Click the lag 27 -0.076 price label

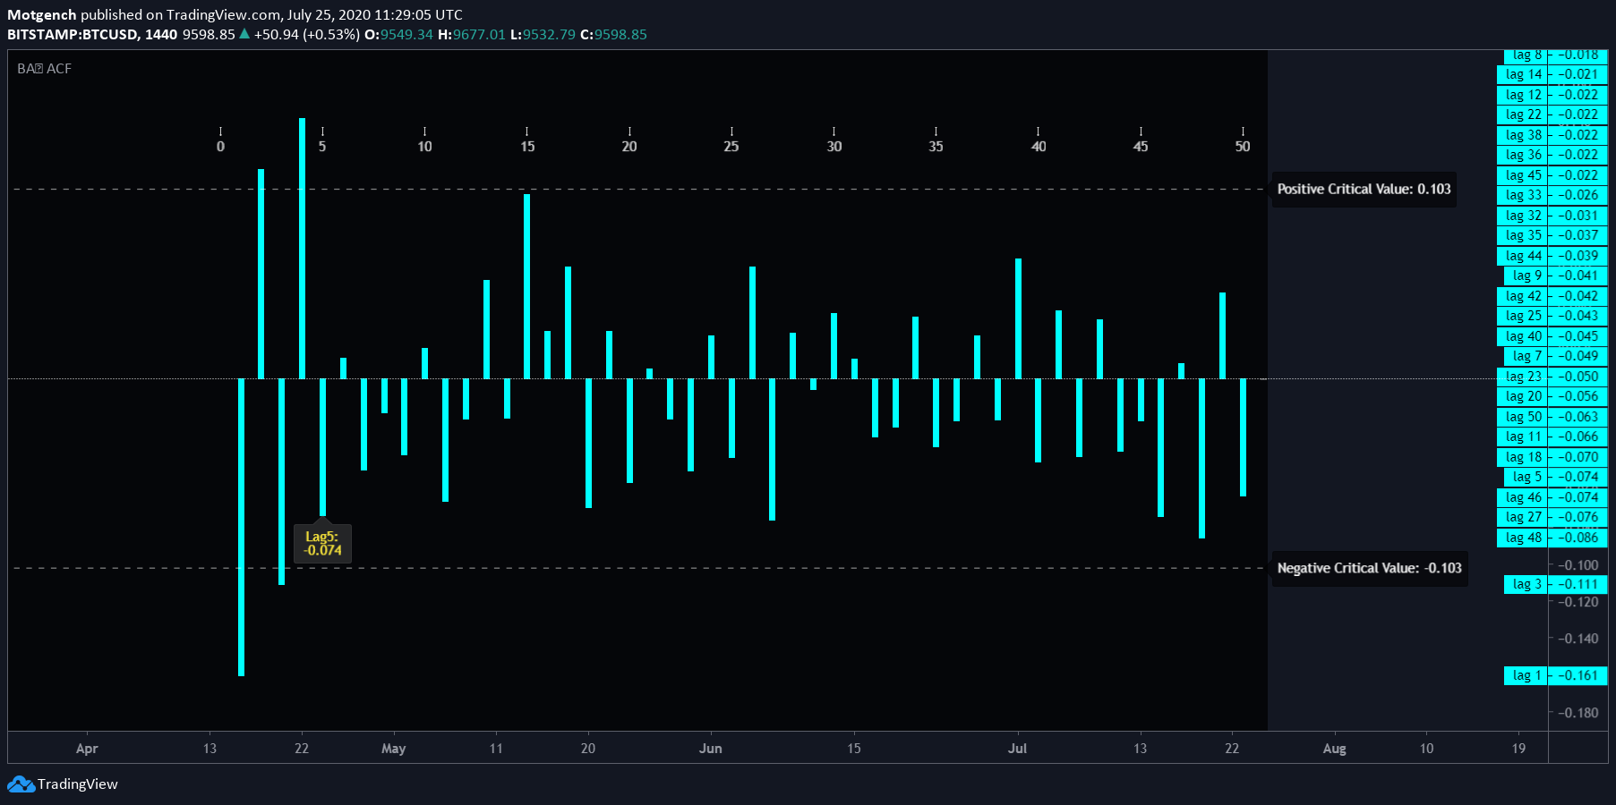(1552, 517)
